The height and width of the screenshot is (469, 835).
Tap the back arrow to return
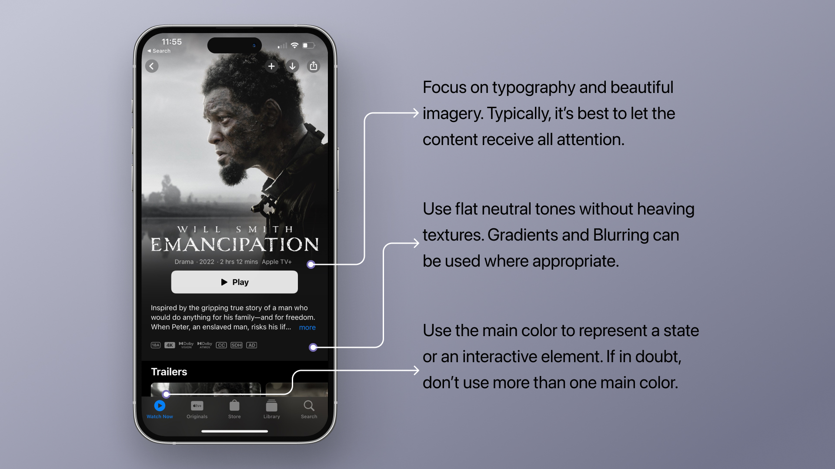151,66
